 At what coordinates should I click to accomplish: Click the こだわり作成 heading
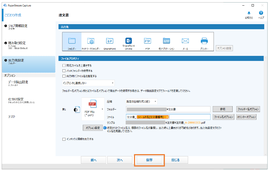pos(13,15)
